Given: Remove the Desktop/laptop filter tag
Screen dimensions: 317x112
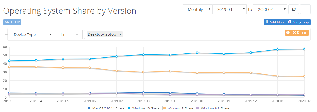Looking at the screenshot, I should [121, 34].
